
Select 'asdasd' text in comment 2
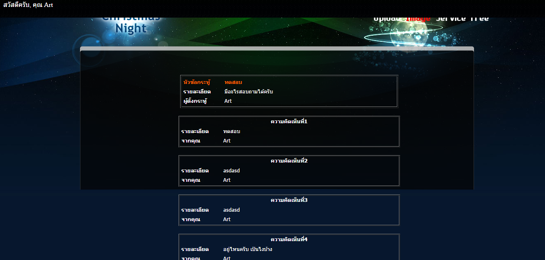[231, 171]
